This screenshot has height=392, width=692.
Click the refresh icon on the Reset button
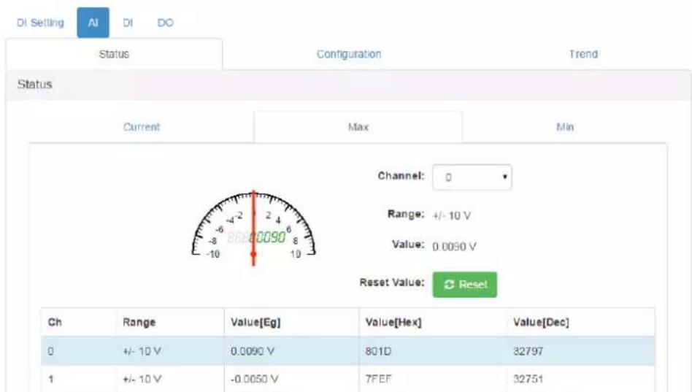(449, 285)
